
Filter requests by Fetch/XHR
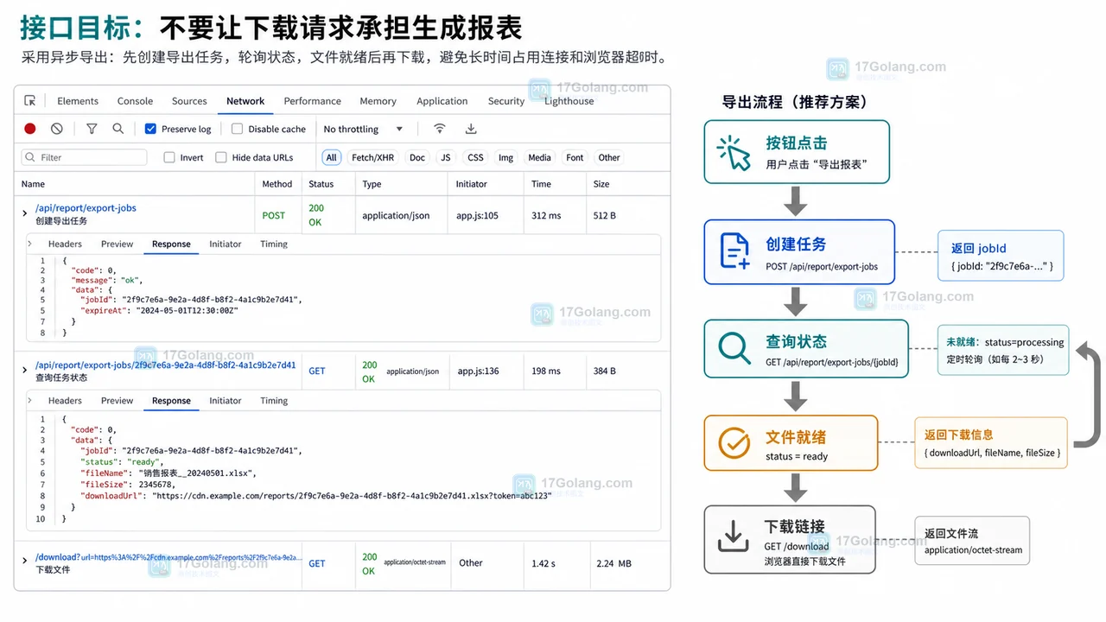pos(372,157)
